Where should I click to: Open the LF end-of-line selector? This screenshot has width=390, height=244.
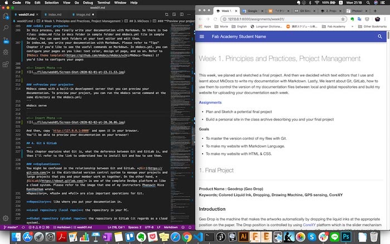click(x=159, y=227)
